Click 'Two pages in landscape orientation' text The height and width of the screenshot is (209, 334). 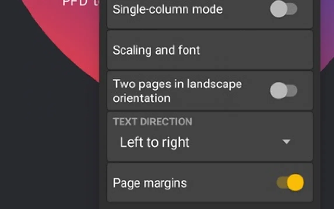click(177, 91)
